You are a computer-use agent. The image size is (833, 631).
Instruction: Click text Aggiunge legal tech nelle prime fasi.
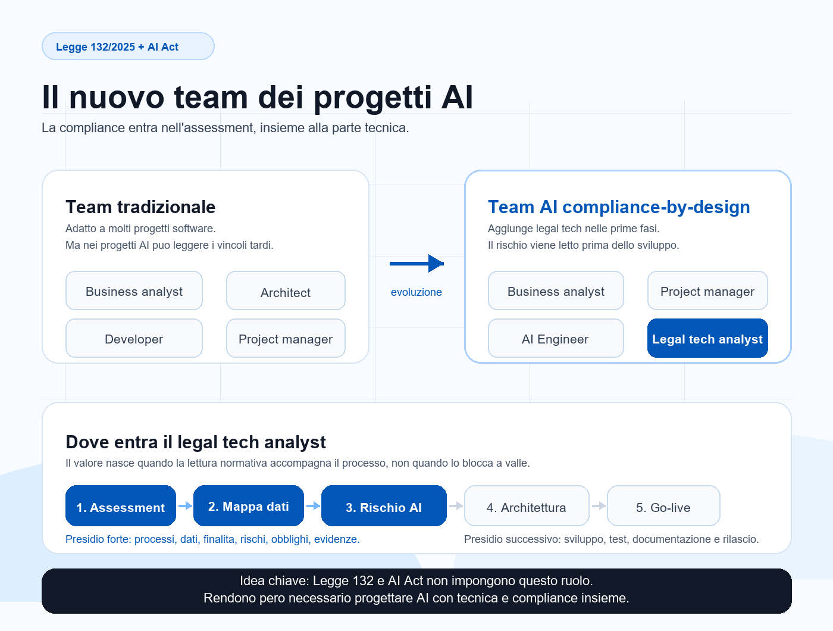pyautogui.click(x=574, y=229)
